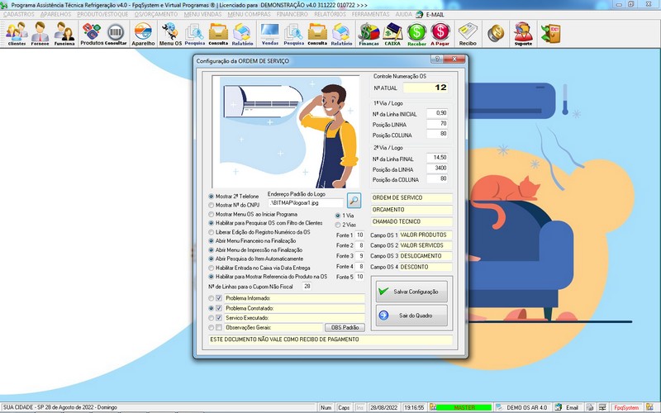The image size is (661, 413).
Task: Click the Recibo toolbar icon
Action: [x=468, y=33]
